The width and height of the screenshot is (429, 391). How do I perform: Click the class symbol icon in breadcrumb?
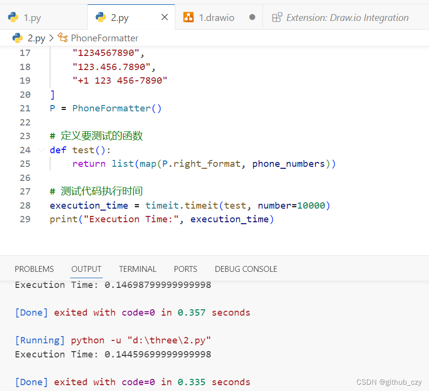pos(63,38)
